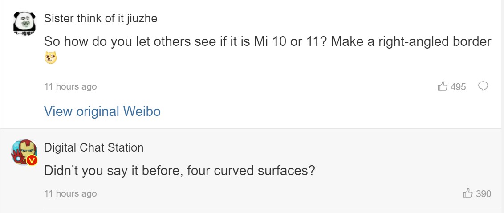The width and height of the screenshot is (504, 213).
Task: Click thumbs-up icon on Digital Chat Station reply
Action: coord(468,193)
